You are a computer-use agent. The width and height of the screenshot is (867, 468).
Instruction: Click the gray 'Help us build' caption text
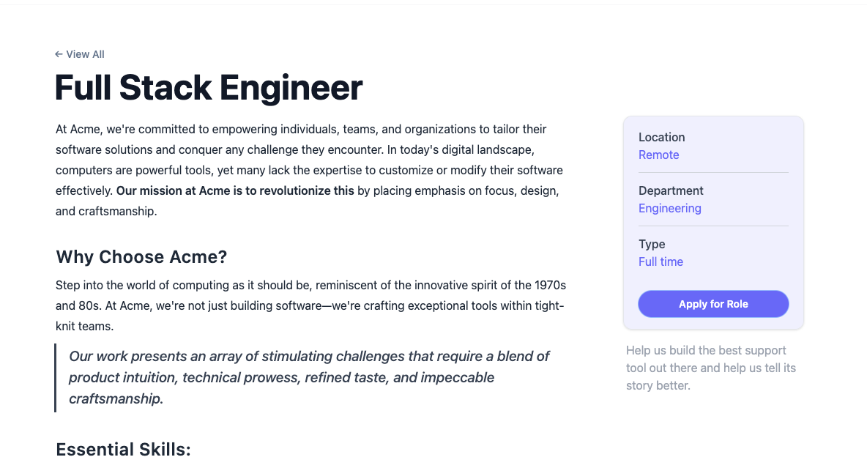pos(711,368)
